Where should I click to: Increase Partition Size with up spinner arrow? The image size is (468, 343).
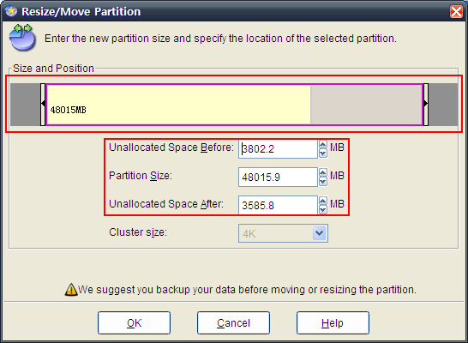click(x=323, y=173)
